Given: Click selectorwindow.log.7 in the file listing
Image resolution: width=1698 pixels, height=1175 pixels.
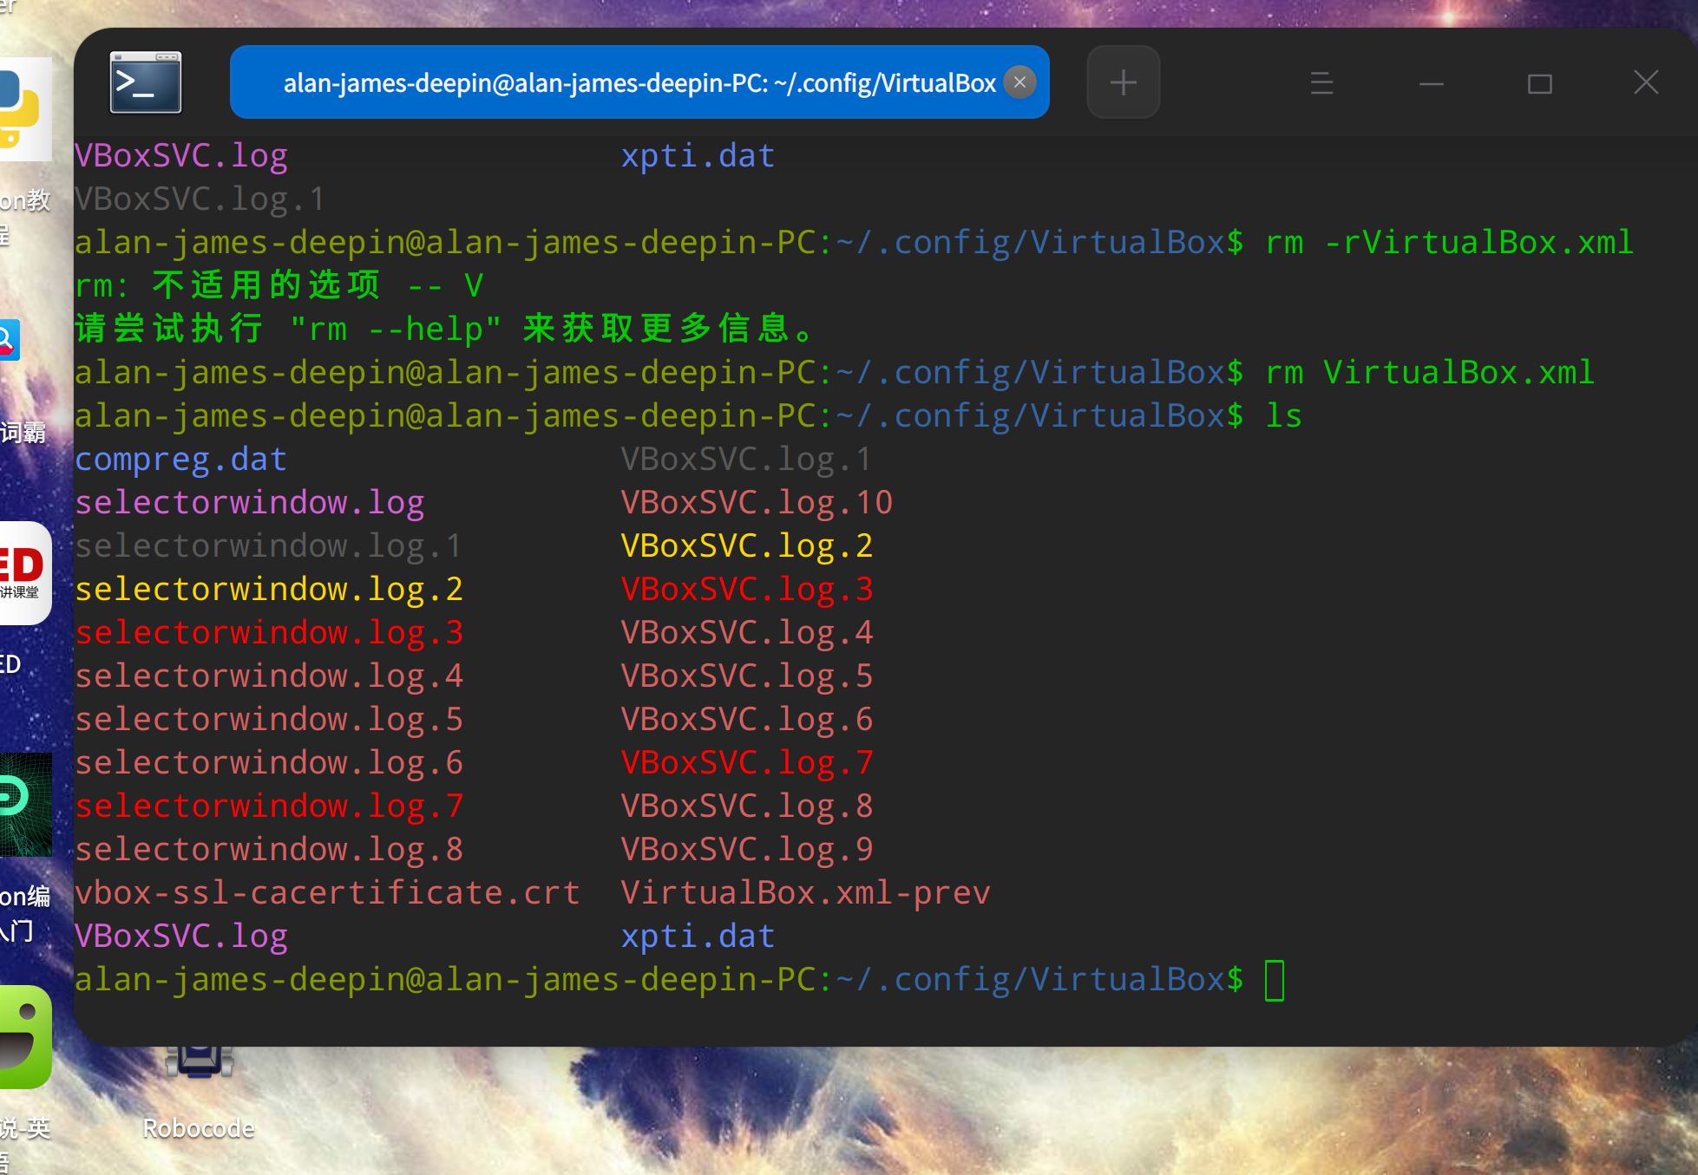Looking at the screenshot, I should pos(269,806).
